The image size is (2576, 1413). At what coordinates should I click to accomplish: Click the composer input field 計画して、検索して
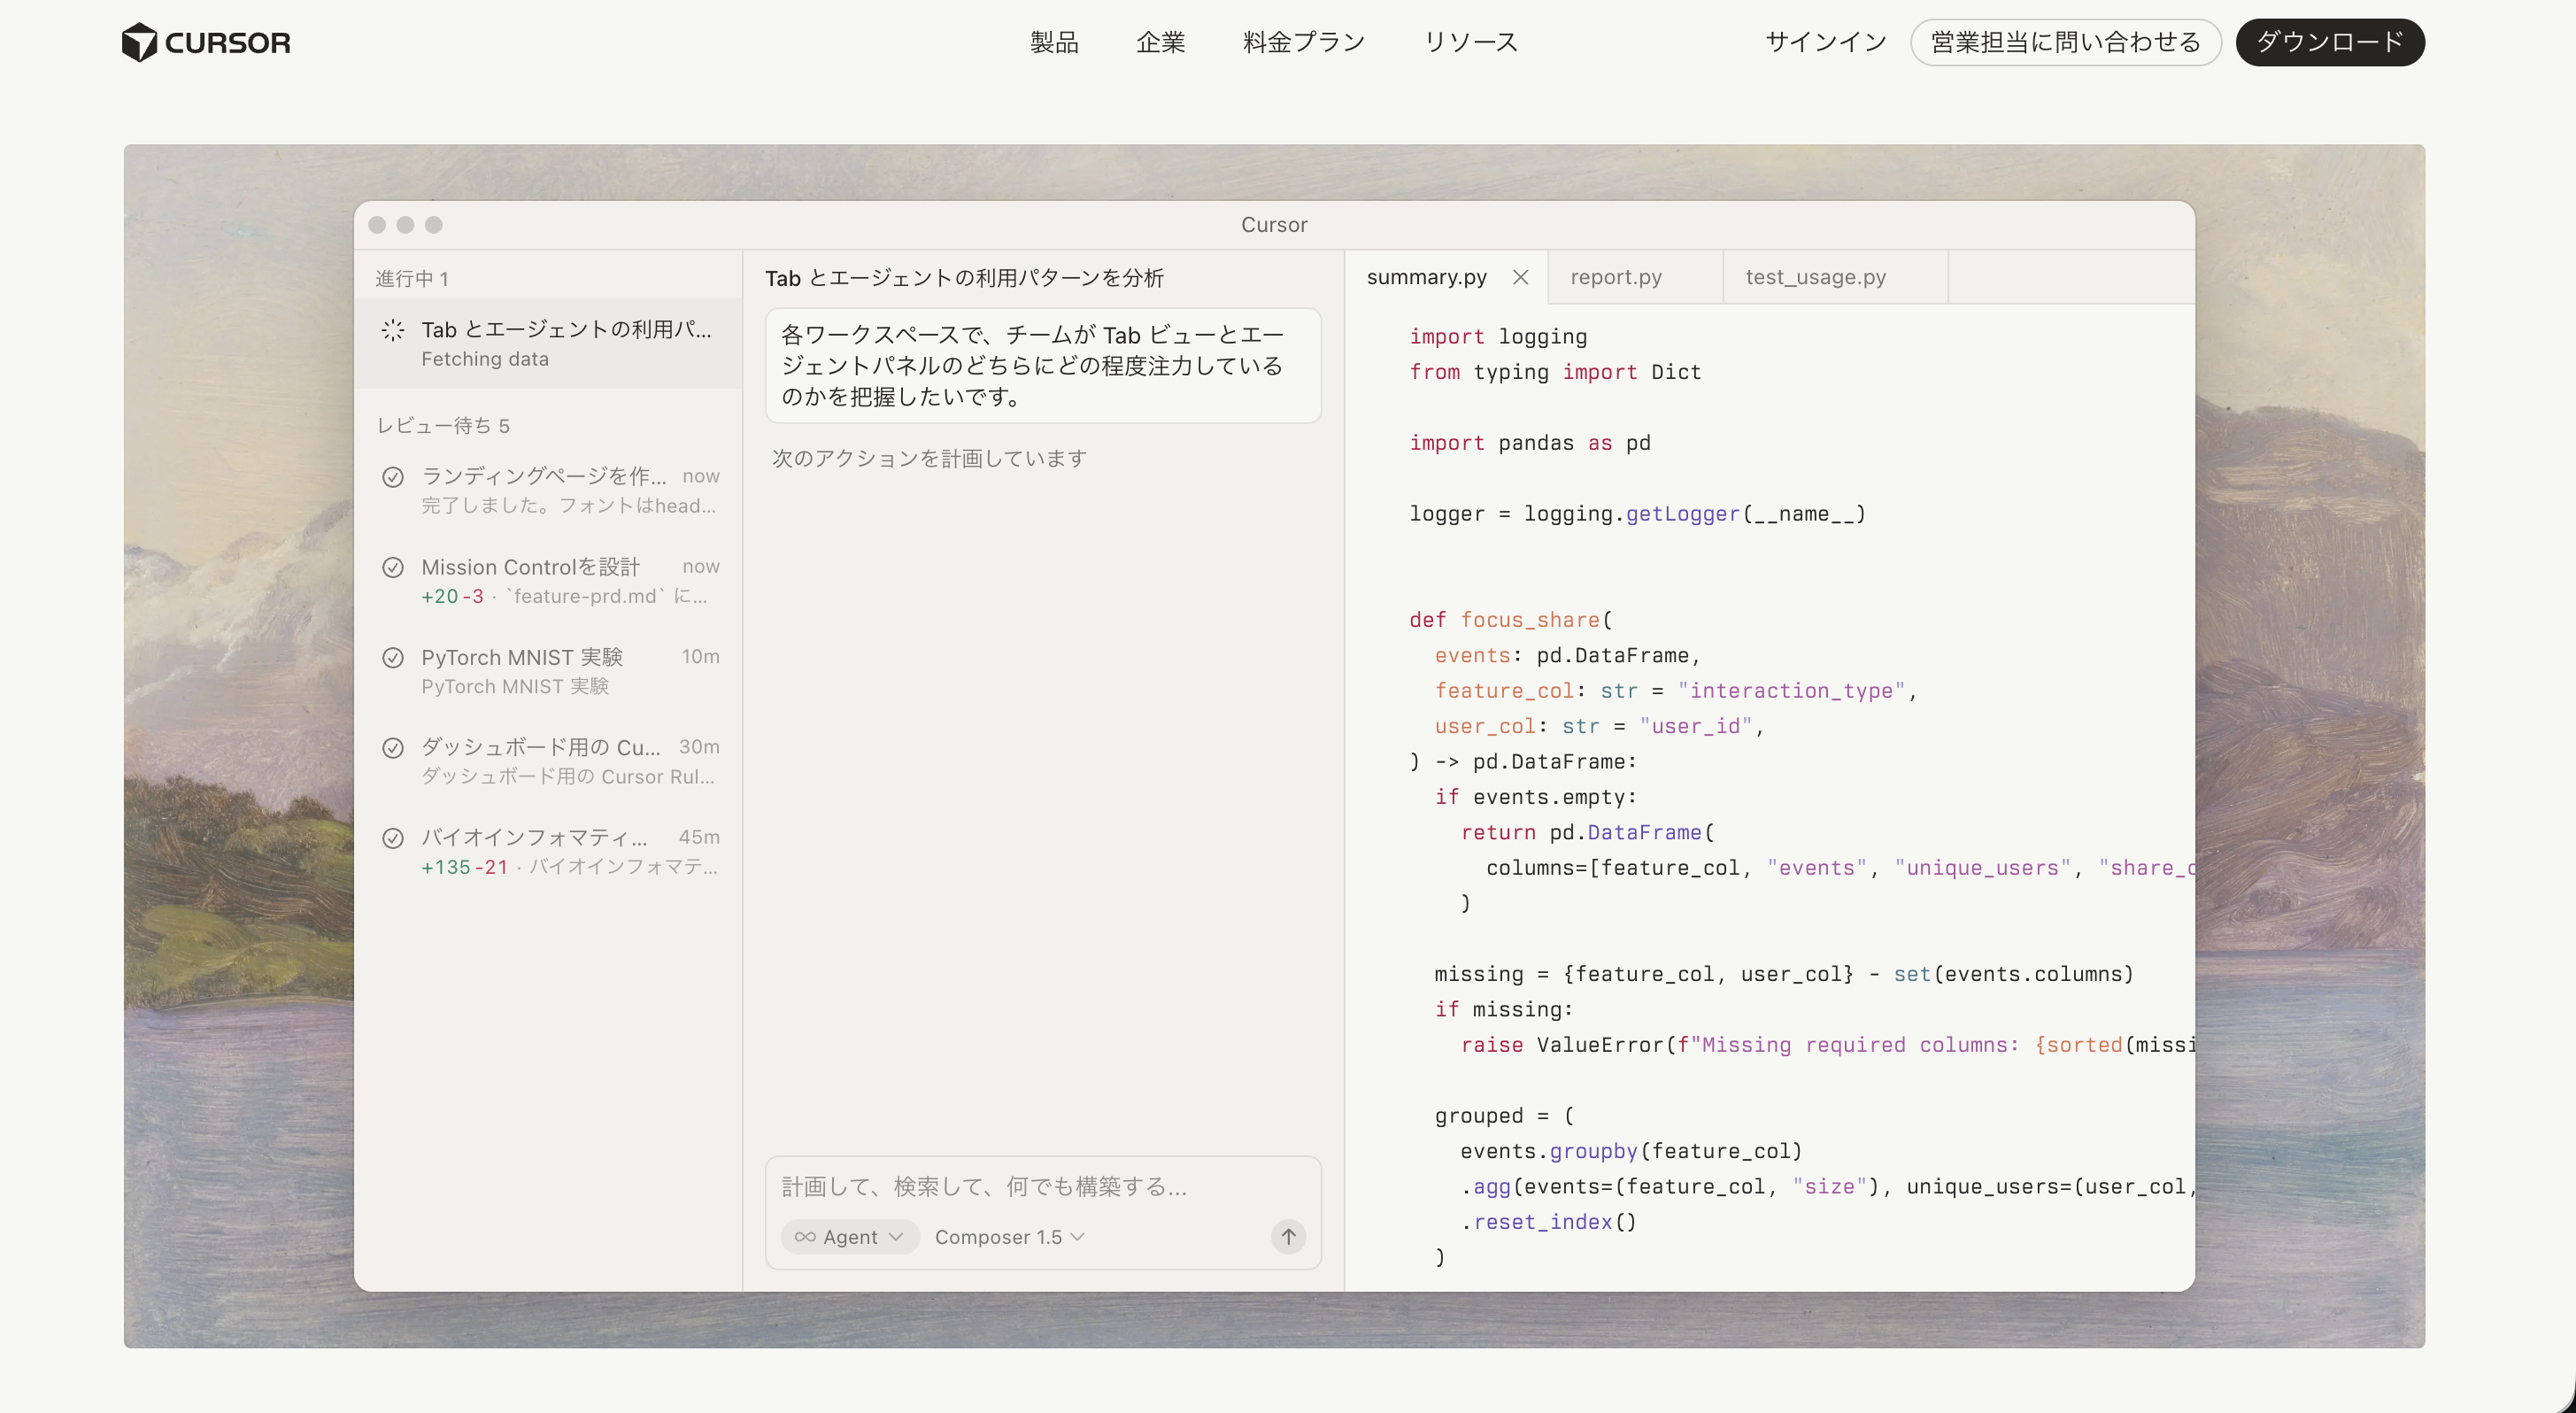tap(983, 1187)
